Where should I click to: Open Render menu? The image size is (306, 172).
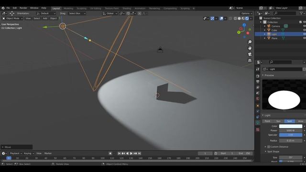pos(23,8)
